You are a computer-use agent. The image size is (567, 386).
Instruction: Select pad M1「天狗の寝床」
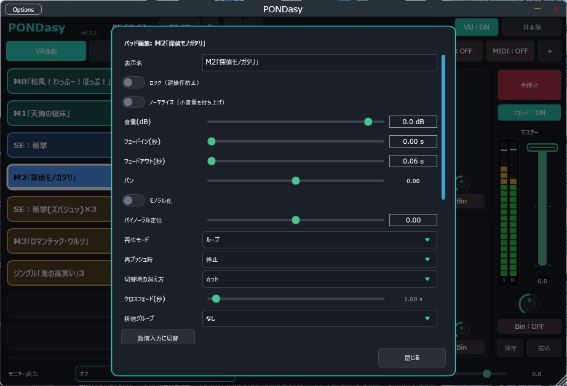[x=60, y=113]
